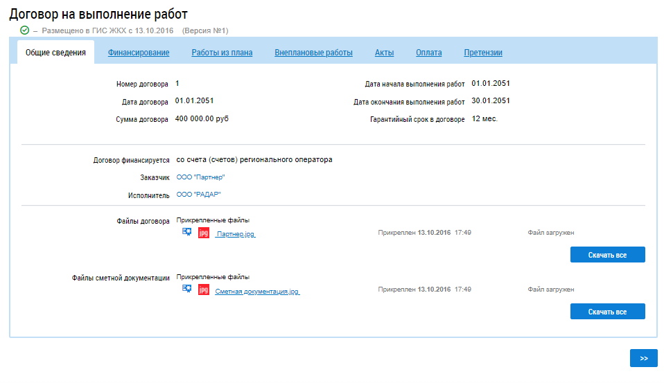Go to the Претензии tab
The width and height of the screenshot is (664, 383).
point(483,53)
